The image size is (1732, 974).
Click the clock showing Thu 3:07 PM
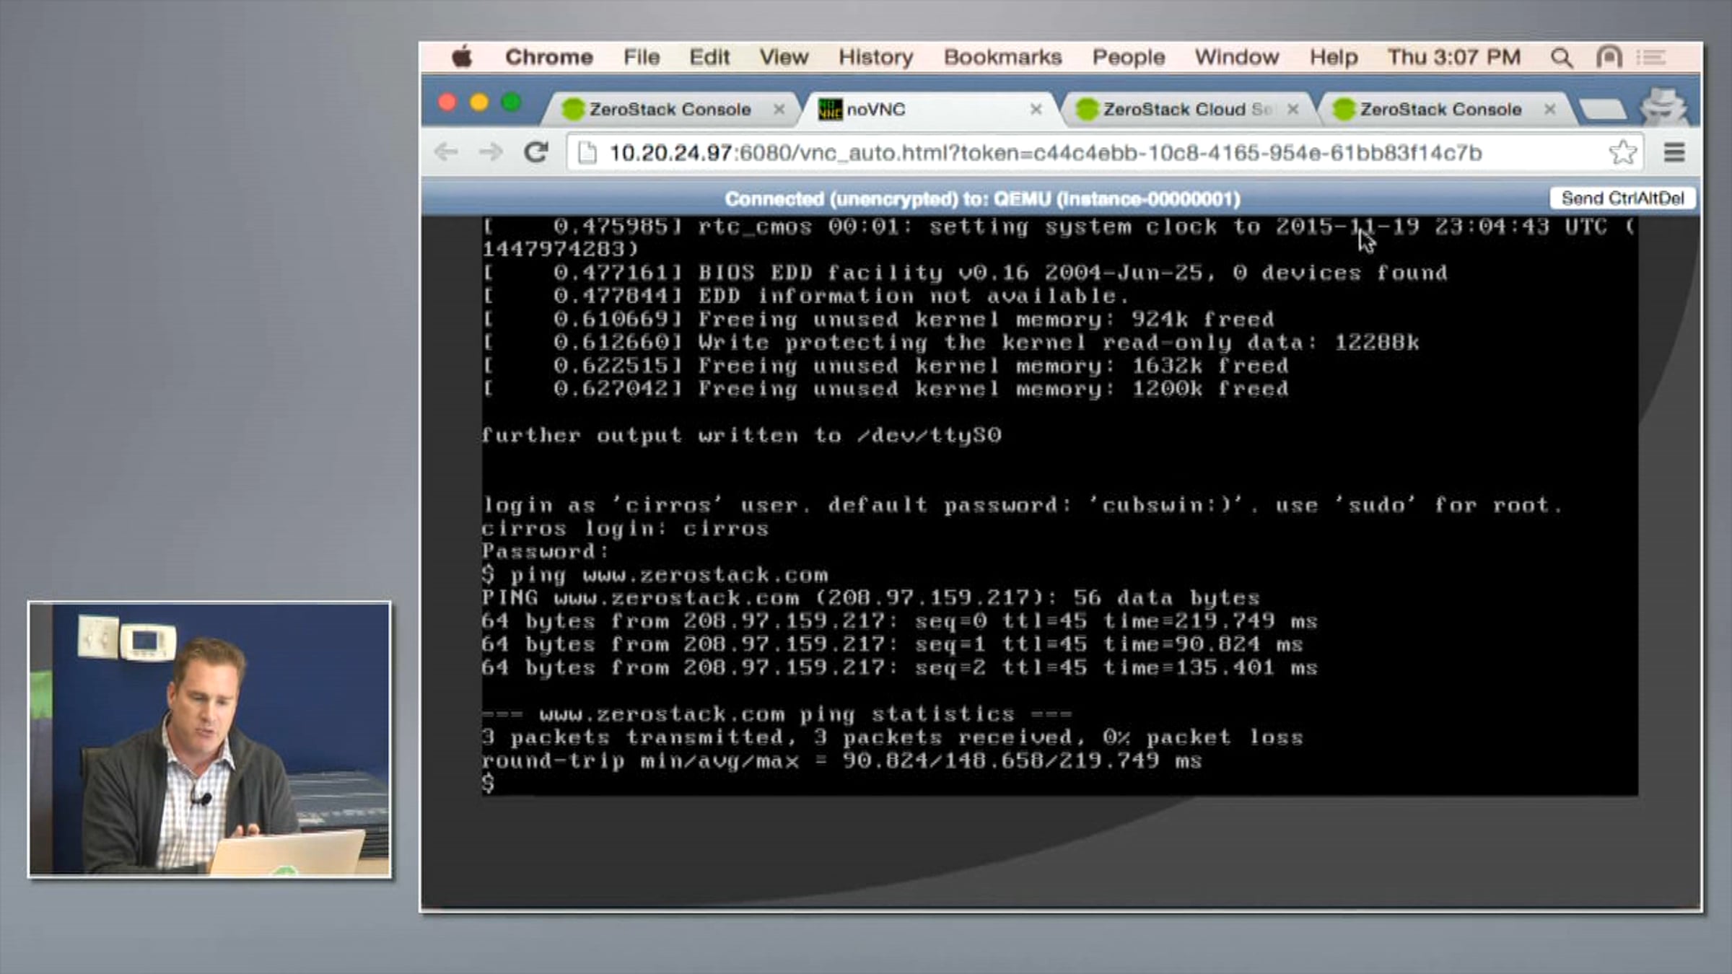(x=1454, y=57)
